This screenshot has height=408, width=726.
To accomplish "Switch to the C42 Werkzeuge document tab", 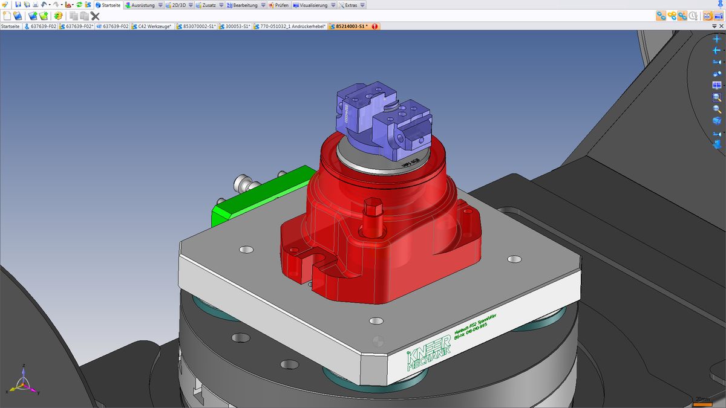I will [x=152, y=26].
